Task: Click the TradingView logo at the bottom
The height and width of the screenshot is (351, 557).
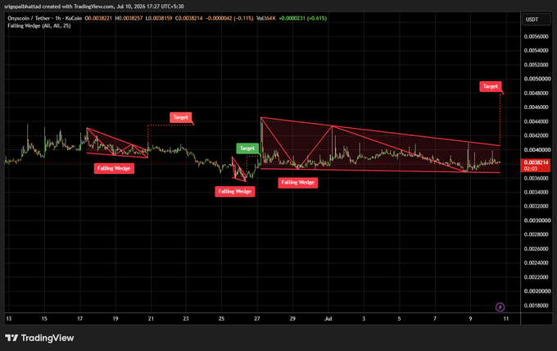Action: click(x=39, y=338)
